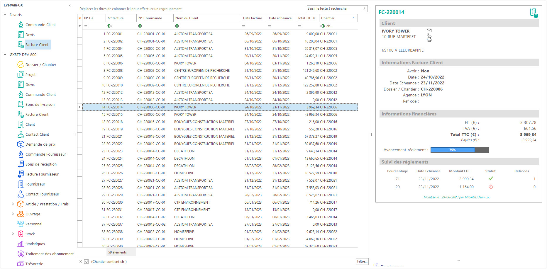Select row checkbox for FC-220004
This screenshot has width=547, height=269.
pos(80,49)
